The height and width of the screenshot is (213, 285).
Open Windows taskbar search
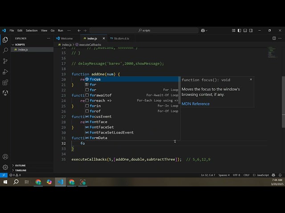16,182
